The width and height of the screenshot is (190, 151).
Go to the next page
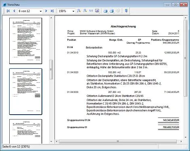point(46,11)
